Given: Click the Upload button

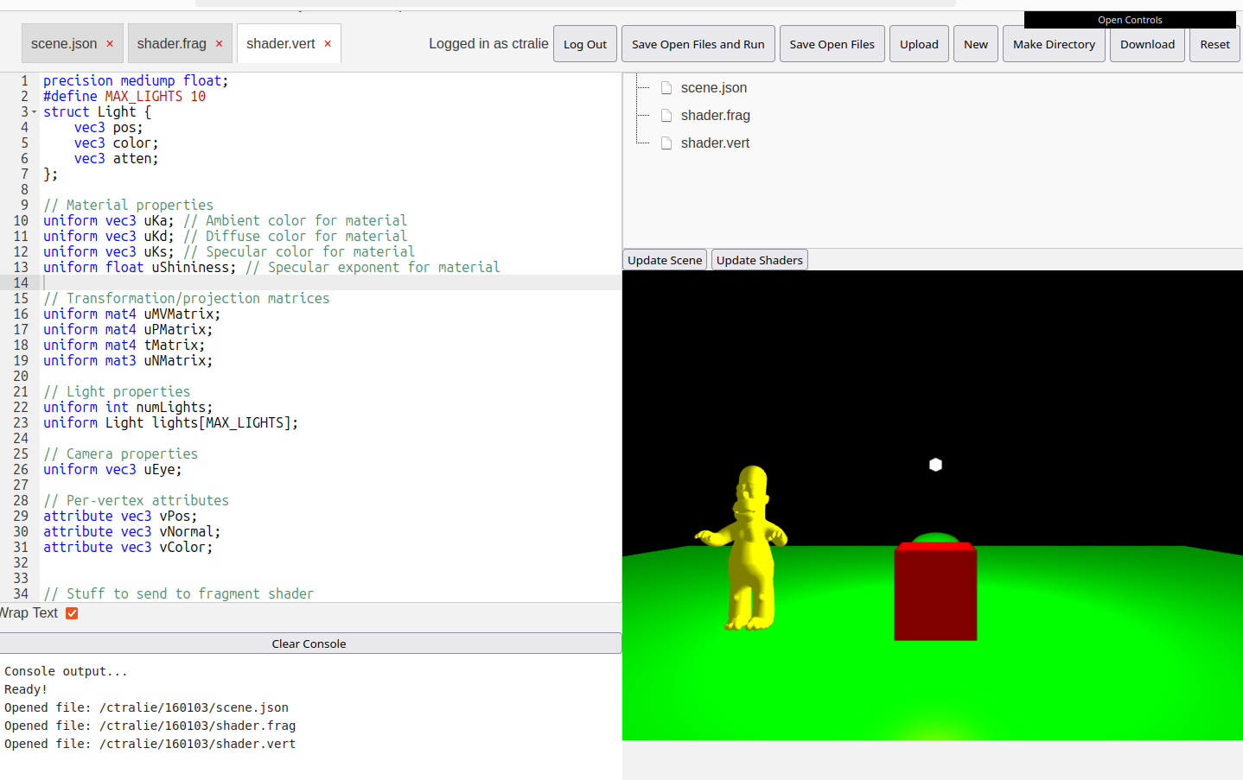Looking at the screenshot, I should point(919,44).
